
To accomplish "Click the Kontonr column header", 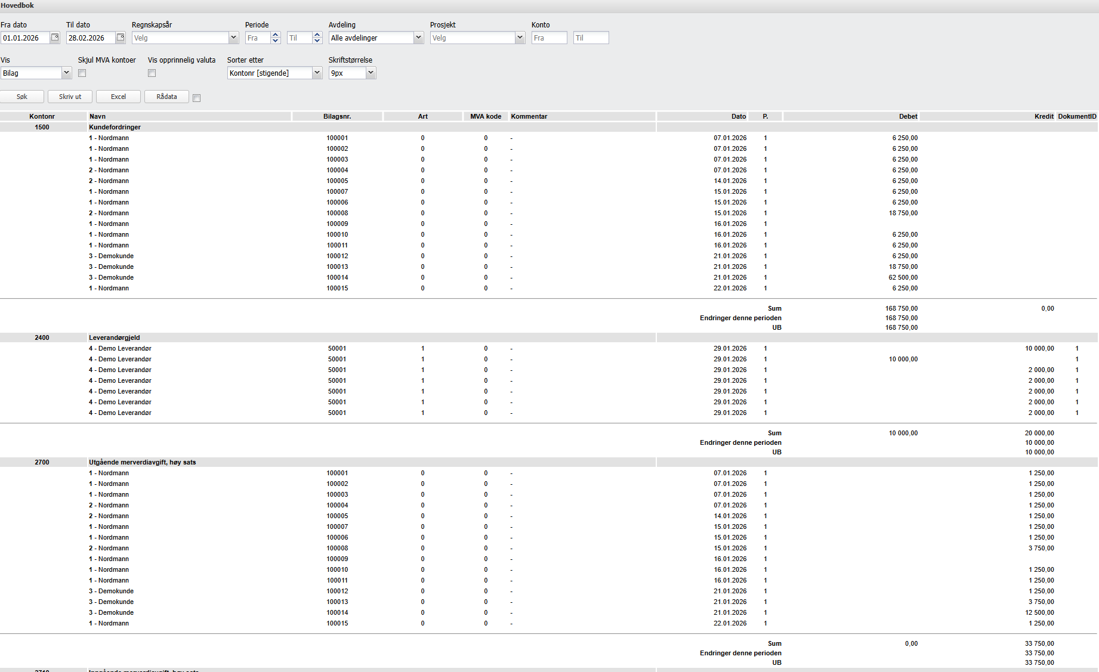I will click(x=42, y=116).
